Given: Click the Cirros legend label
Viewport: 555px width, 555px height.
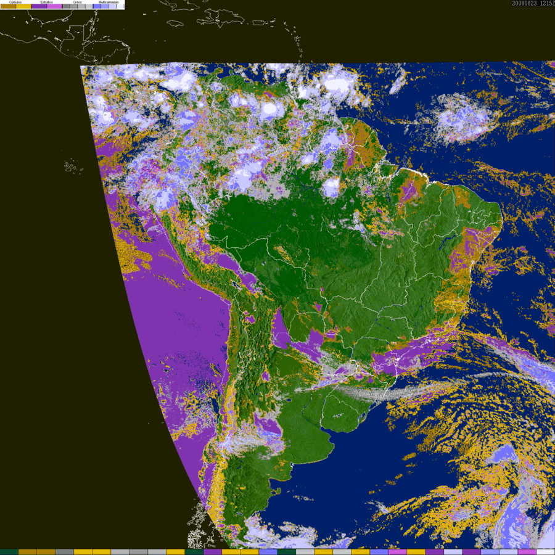Looking at the screenshot, I should click(x=77, y=2).
